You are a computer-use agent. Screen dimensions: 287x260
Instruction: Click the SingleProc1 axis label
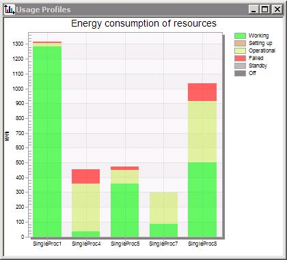(x=47, y=244)
